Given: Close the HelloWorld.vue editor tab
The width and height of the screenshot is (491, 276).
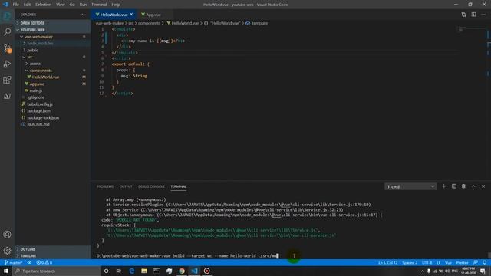Looking at the screenshot, I should pos(131,15).
